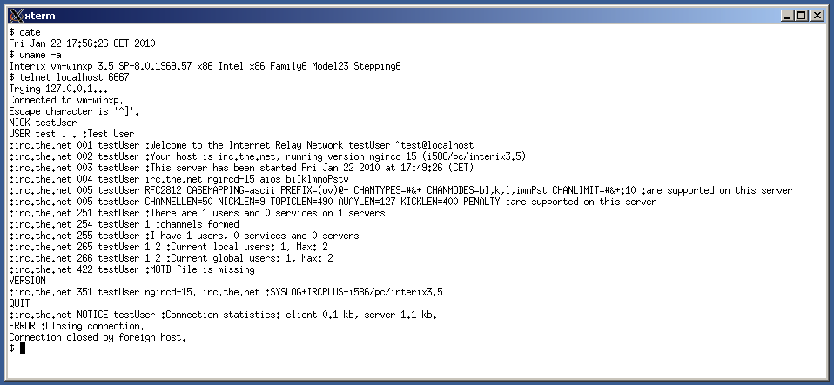Image resolution: width=834 pixels, height=385 pixels.
Task: Maximize the xterm window
Action: [x=802, y=16]
